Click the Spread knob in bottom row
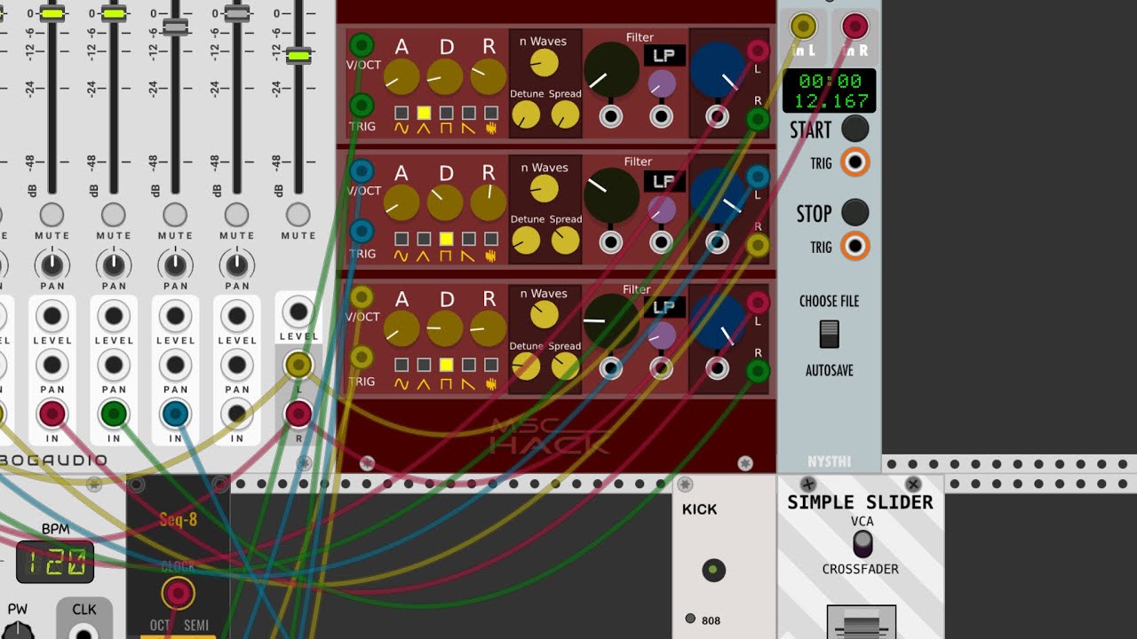This screenshot has height=639, width=1137. 565,367
